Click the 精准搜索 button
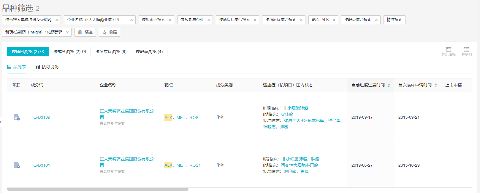480x193 pixels. (x=394, y=20)
